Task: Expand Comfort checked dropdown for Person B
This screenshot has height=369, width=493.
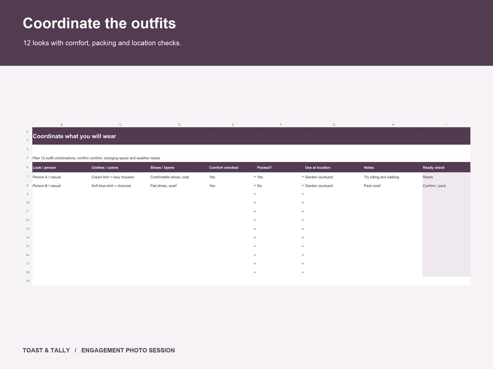Action: coord(255,186)
